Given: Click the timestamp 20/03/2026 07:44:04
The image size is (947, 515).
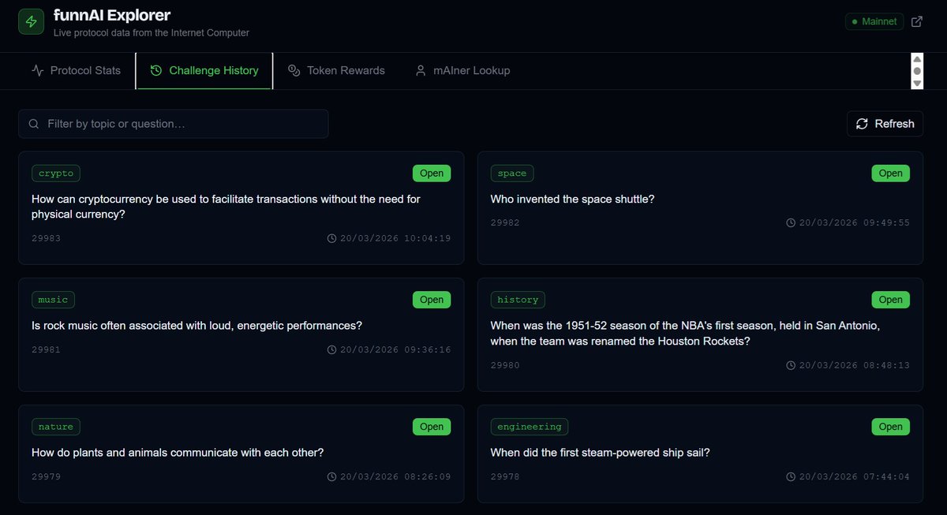Looking at the screenshot, I should (848, 476).
